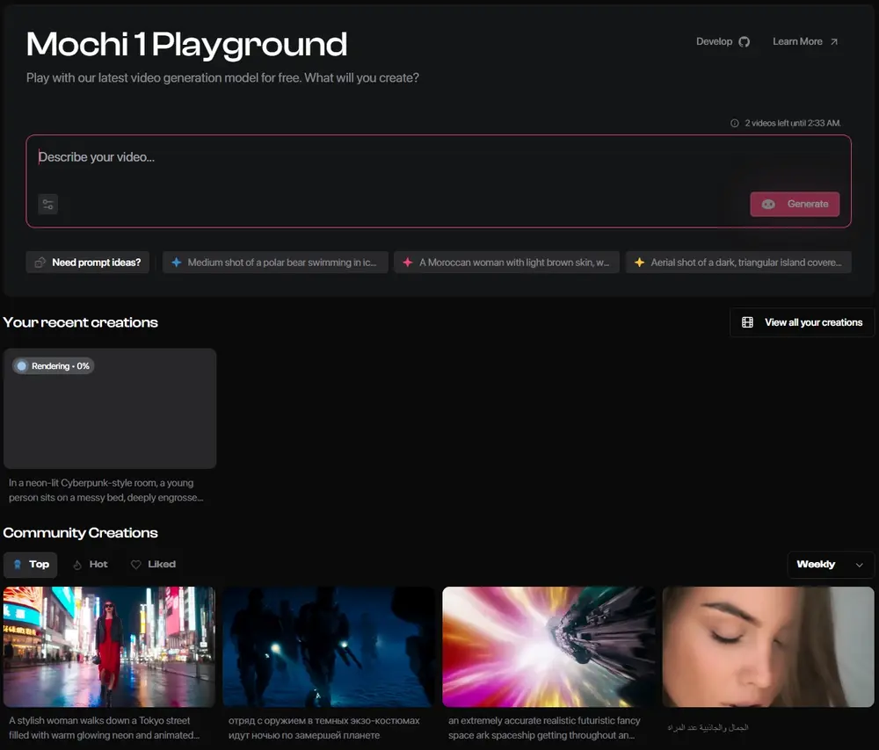Click the Generate button
Image resolution: width=879 pixels, height=750 pixels.
pyautogui.click(x=795, y=205)
